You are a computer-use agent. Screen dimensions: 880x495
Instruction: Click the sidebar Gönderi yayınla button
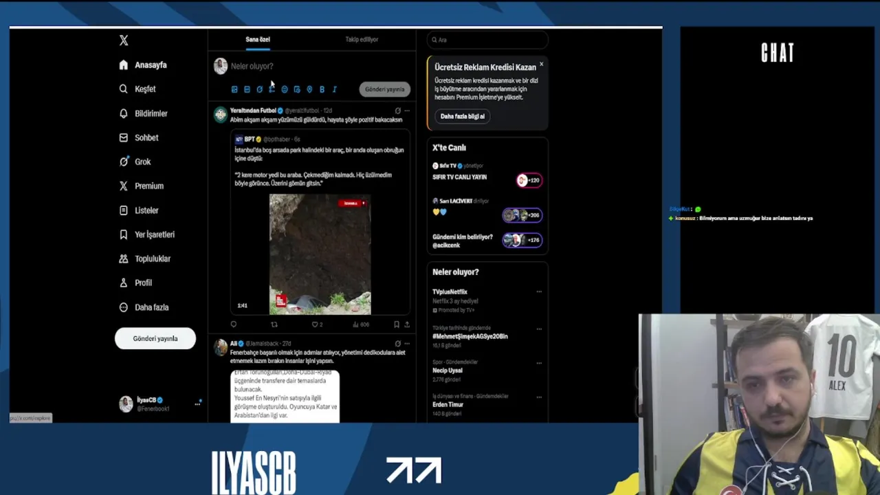pos(155,338)
